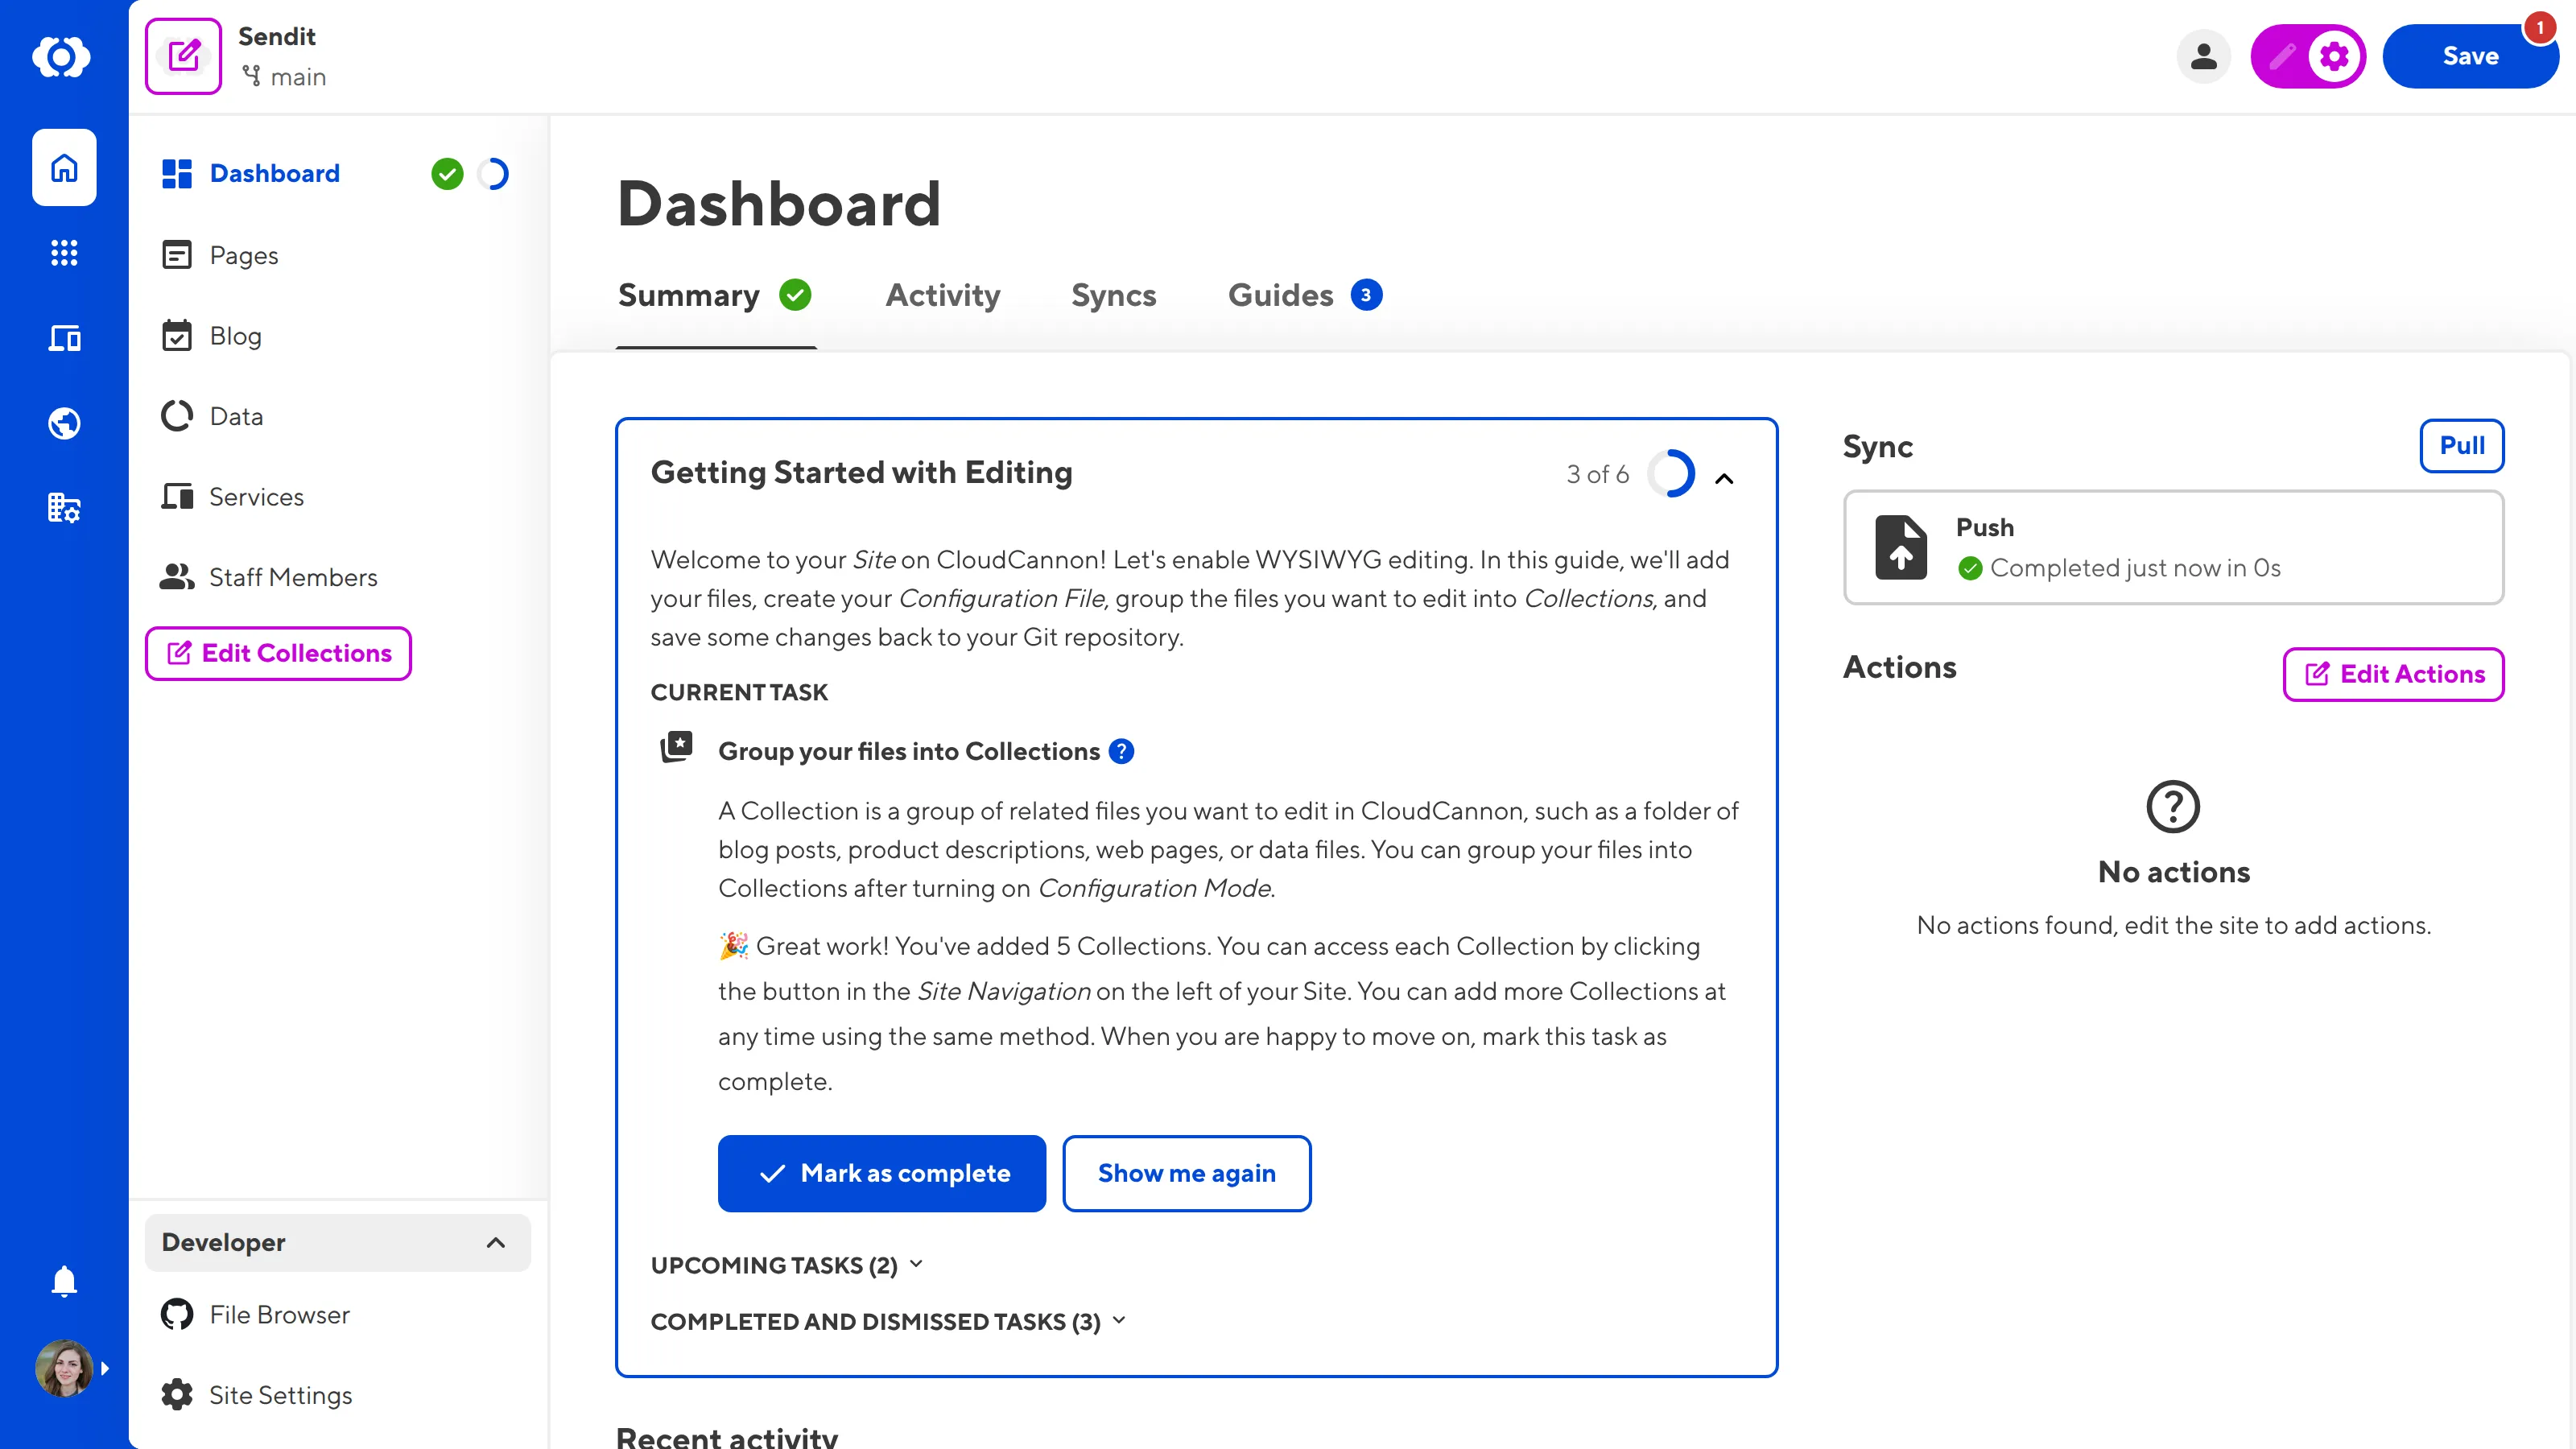Open notifications via the bell icon
This screenshot has height=1449, width=2576.
[64, 1281]
